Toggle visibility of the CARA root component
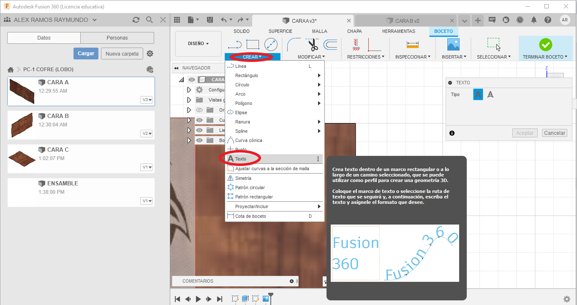 [x=192, y=80]
